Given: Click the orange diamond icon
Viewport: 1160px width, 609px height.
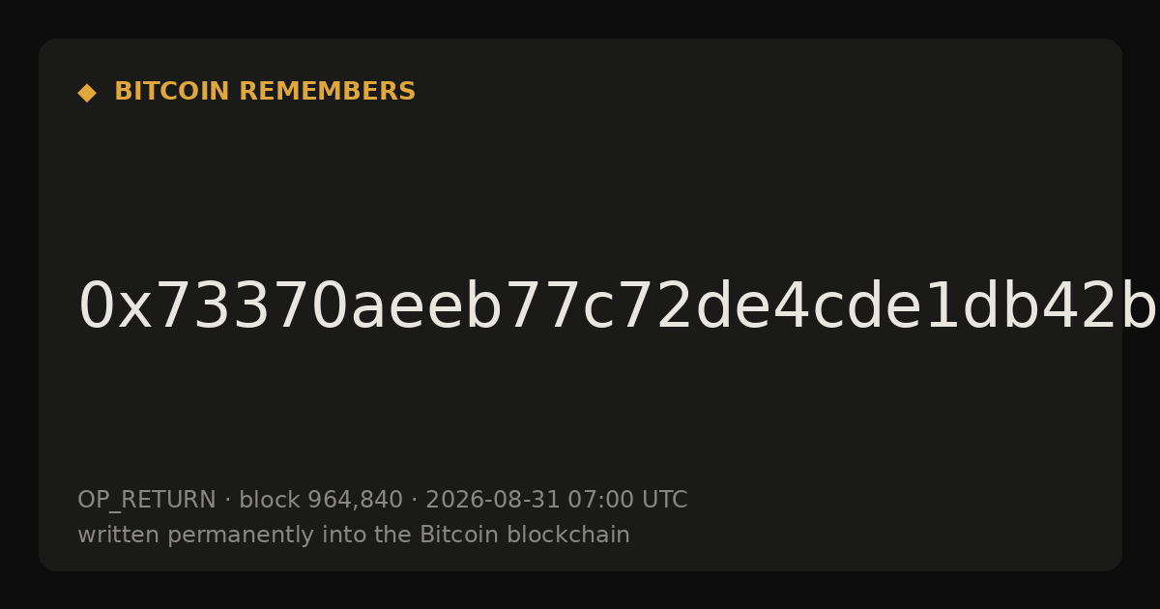Looking at the screenshot, I should [87, 93].
